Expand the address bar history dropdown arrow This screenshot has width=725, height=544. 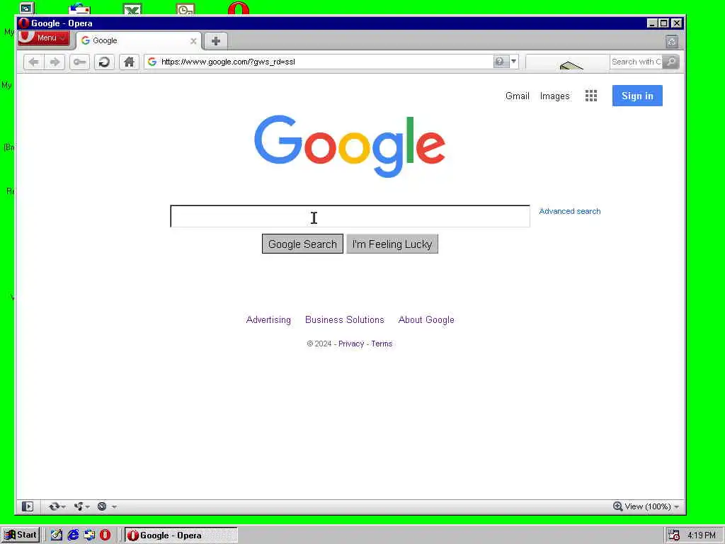tap(514, 62)
